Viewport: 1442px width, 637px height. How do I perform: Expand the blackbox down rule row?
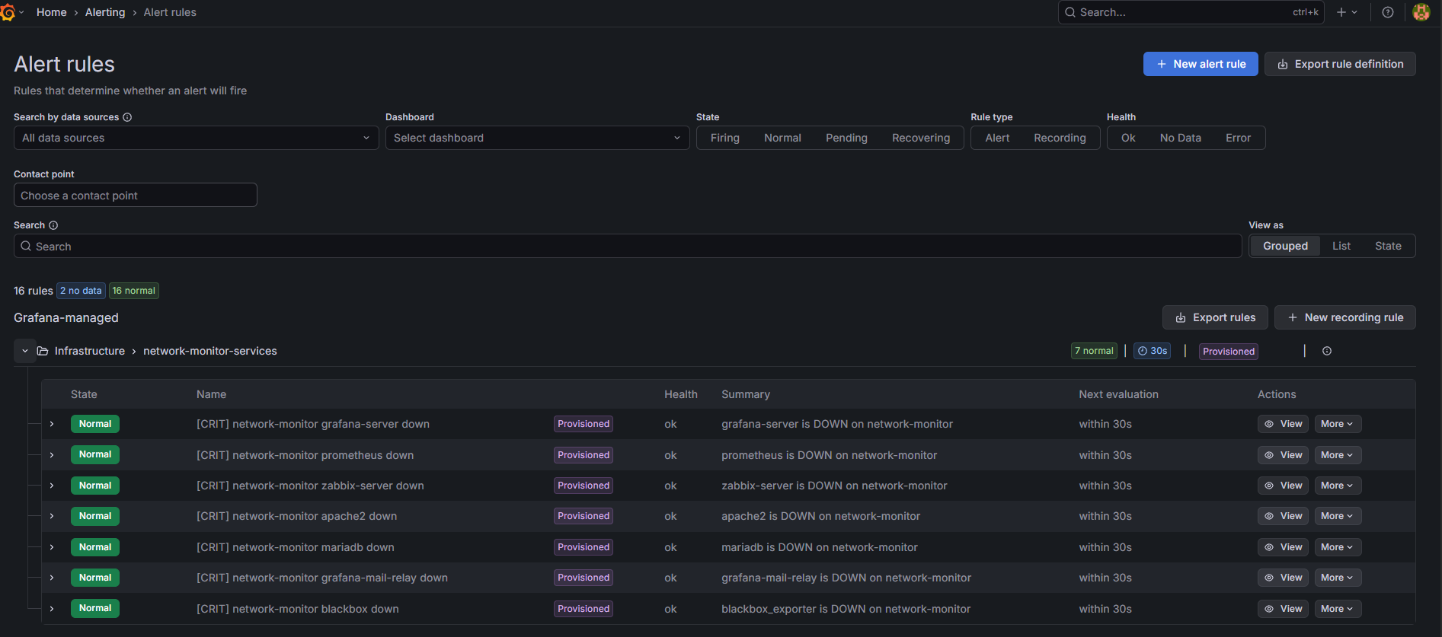click(x=52, y=609)
